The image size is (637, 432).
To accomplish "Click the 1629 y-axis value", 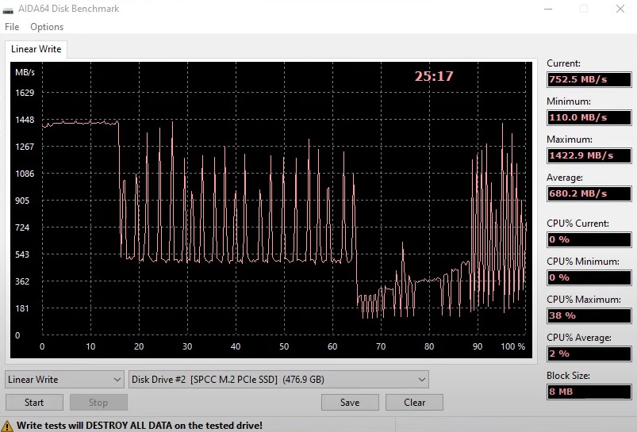I will (x=25, y=93).
